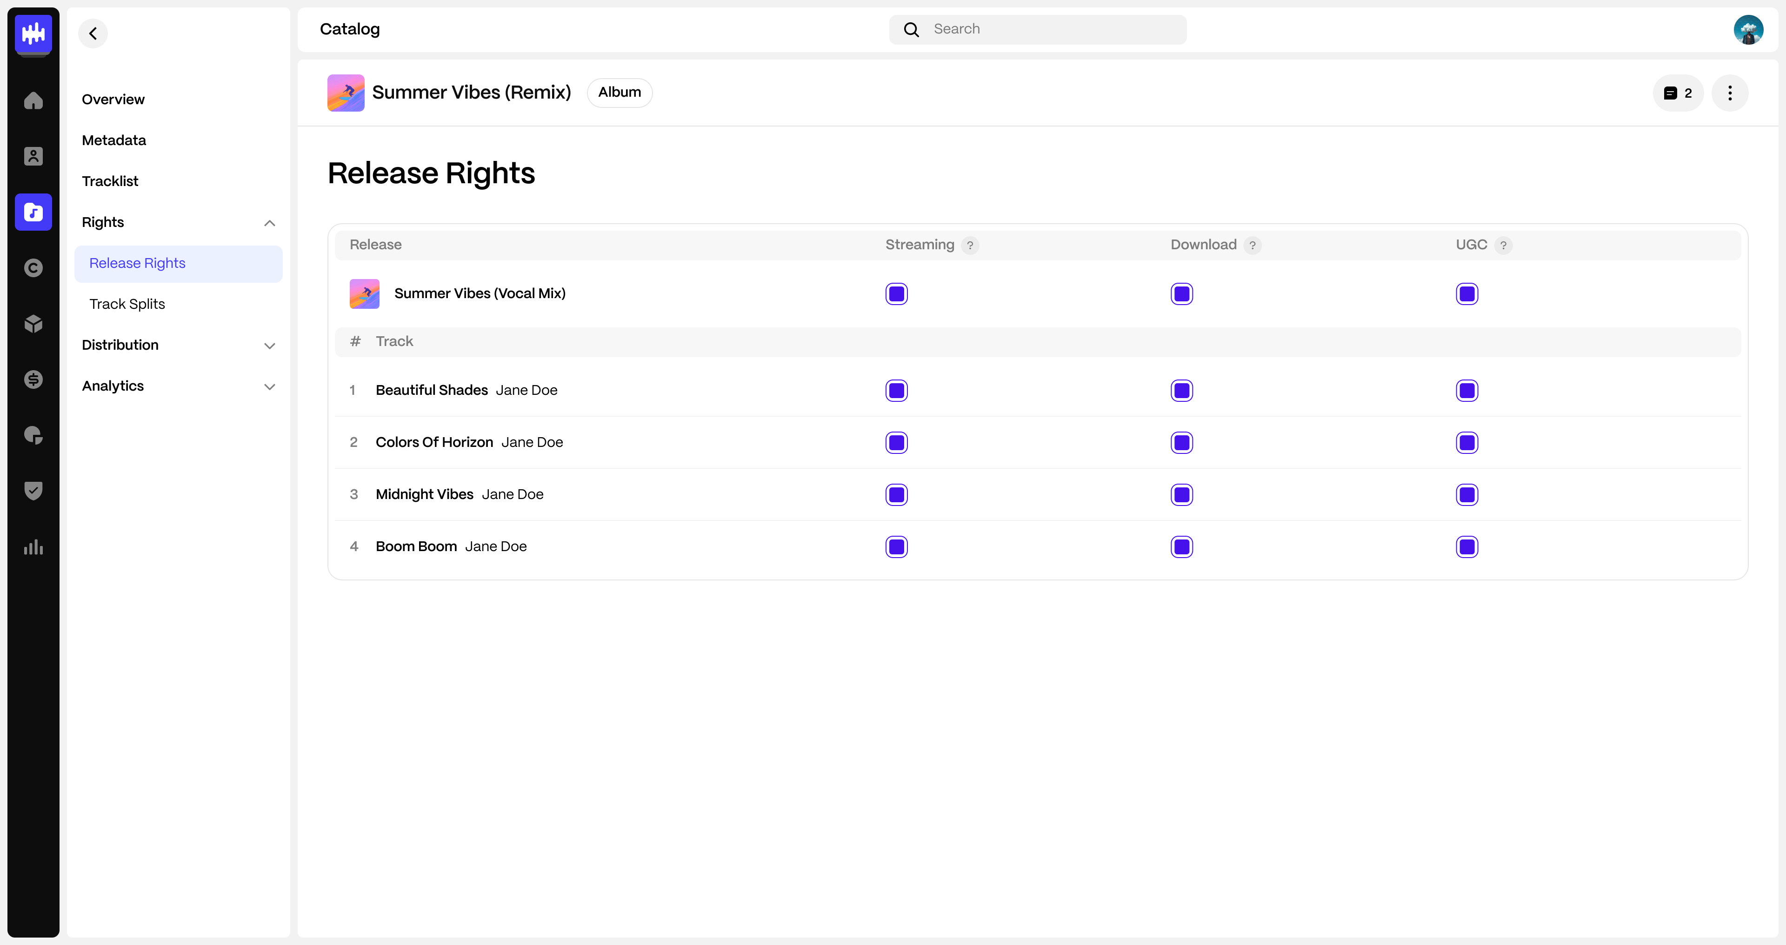This screenshot has height=945, width=1786.
Task: Expand the Distribution section
Action: [x=270, y=345]
